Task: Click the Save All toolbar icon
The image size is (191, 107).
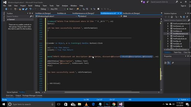Action: tap(26, 9)
